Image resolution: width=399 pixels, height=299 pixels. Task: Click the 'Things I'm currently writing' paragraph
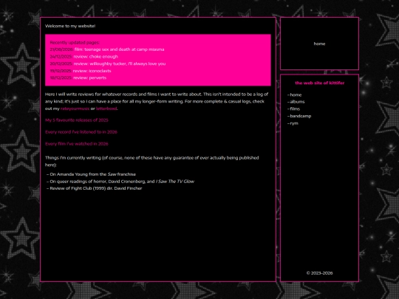pyautogui.click(x=152, y=161)
